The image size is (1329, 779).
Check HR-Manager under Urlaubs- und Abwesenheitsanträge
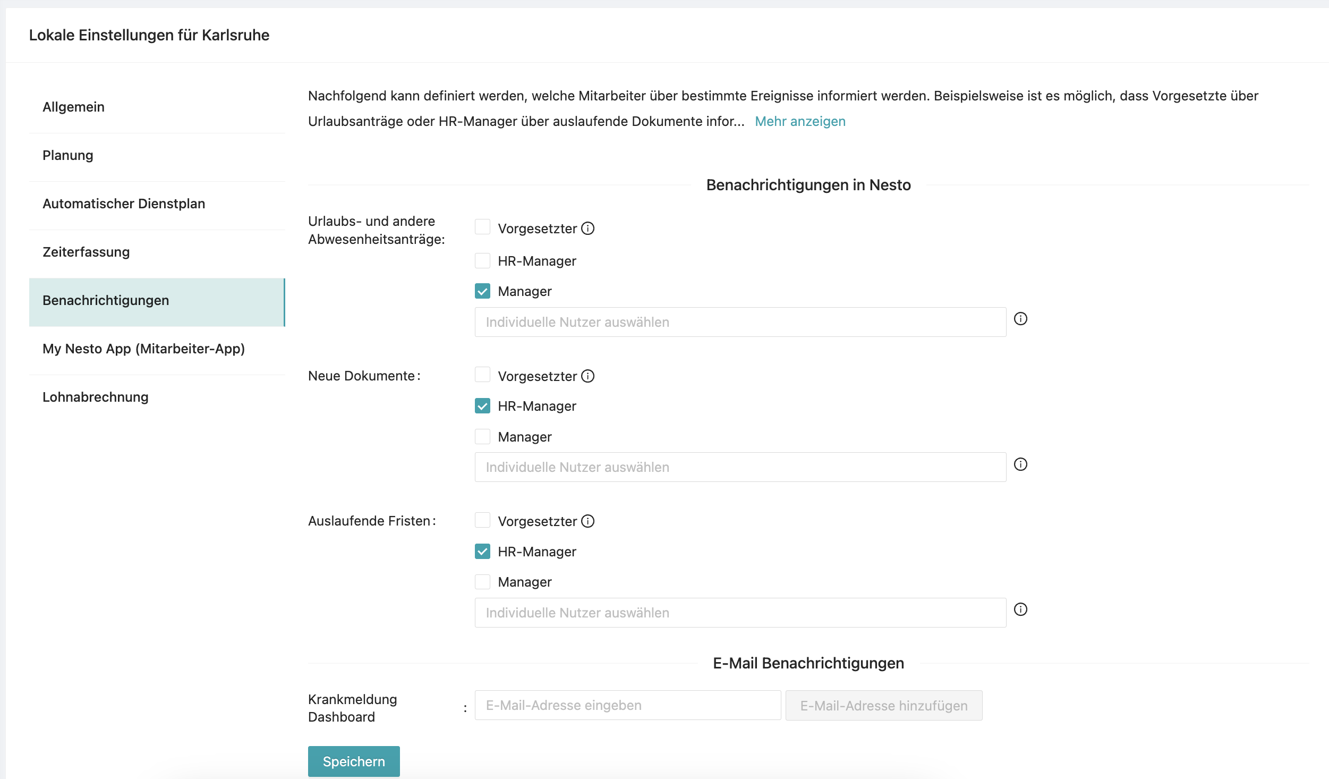click(482, 260)
